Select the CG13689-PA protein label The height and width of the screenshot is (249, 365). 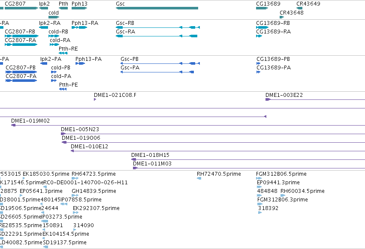click(274, 68)
